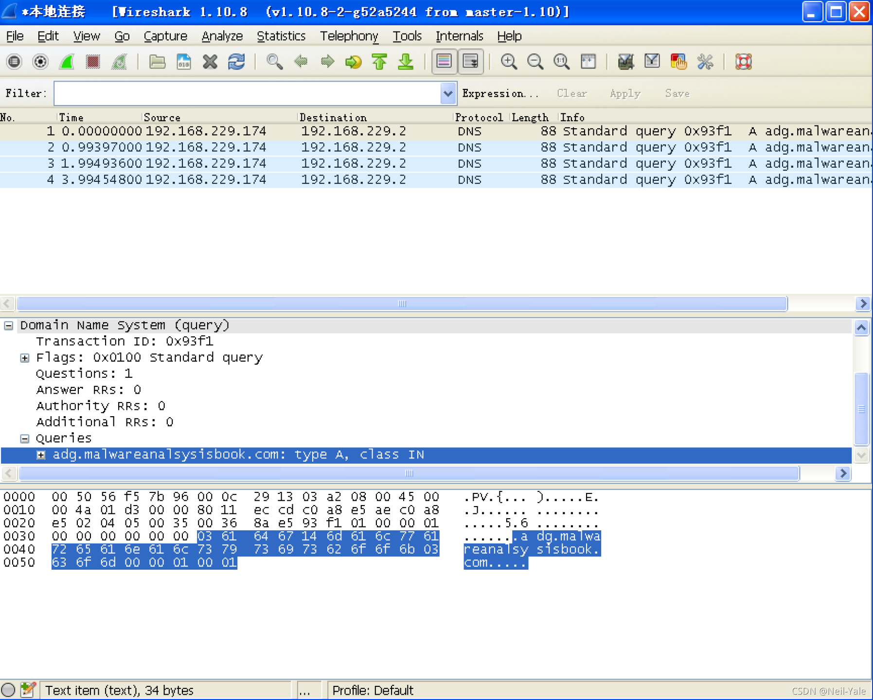The width and height of the screenshot is (873, 700).
Task: Go to a specific packet number
Action: coord(354,62)
